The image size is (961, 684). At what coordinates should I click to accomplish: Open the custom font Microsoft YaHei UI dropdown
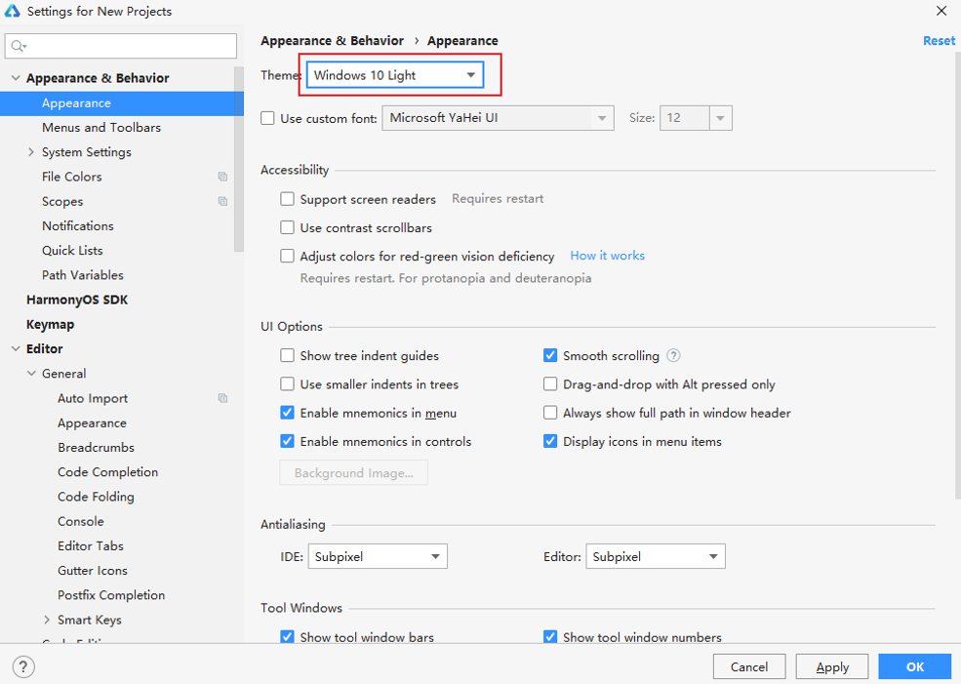[498, 118]
